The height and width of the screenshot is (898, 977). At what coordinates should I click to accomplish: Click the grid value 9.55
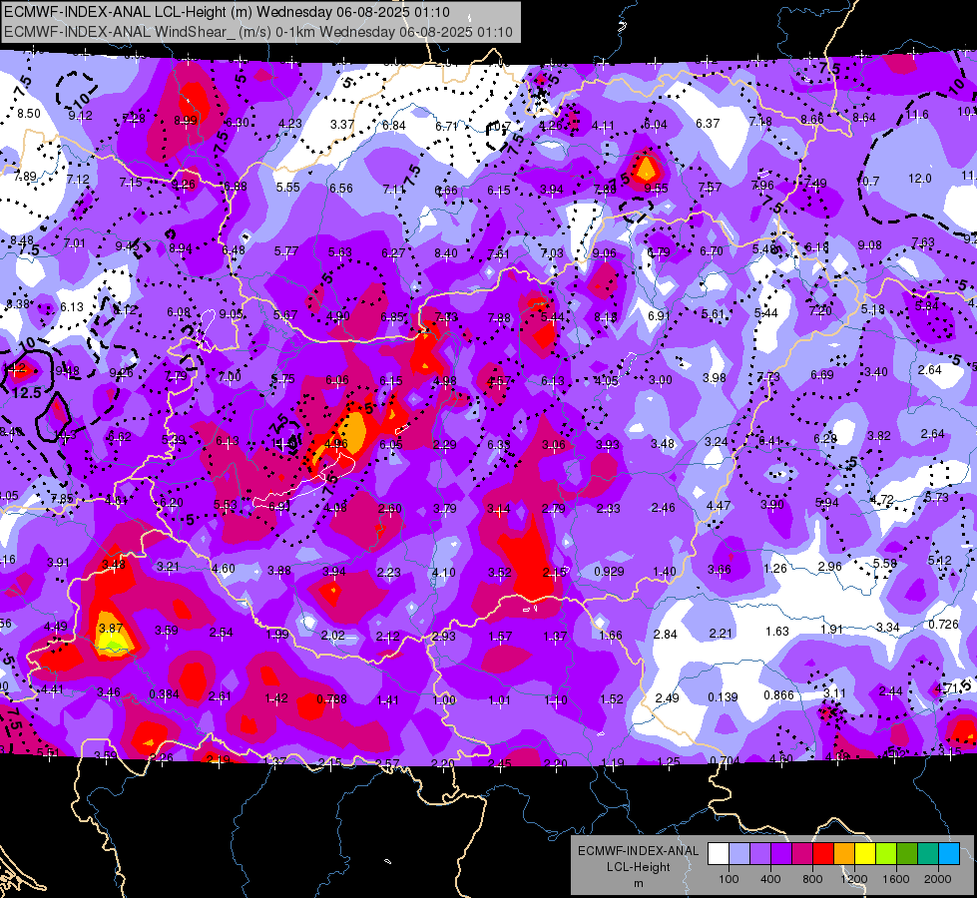[x=656, y=189]
